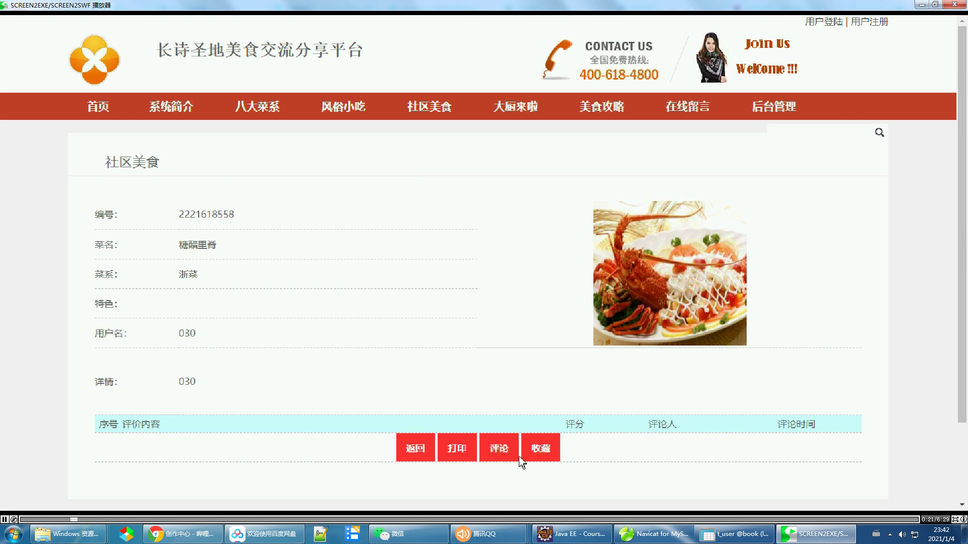Click the player icon next to pause button
968x544 pixels.
14,519
